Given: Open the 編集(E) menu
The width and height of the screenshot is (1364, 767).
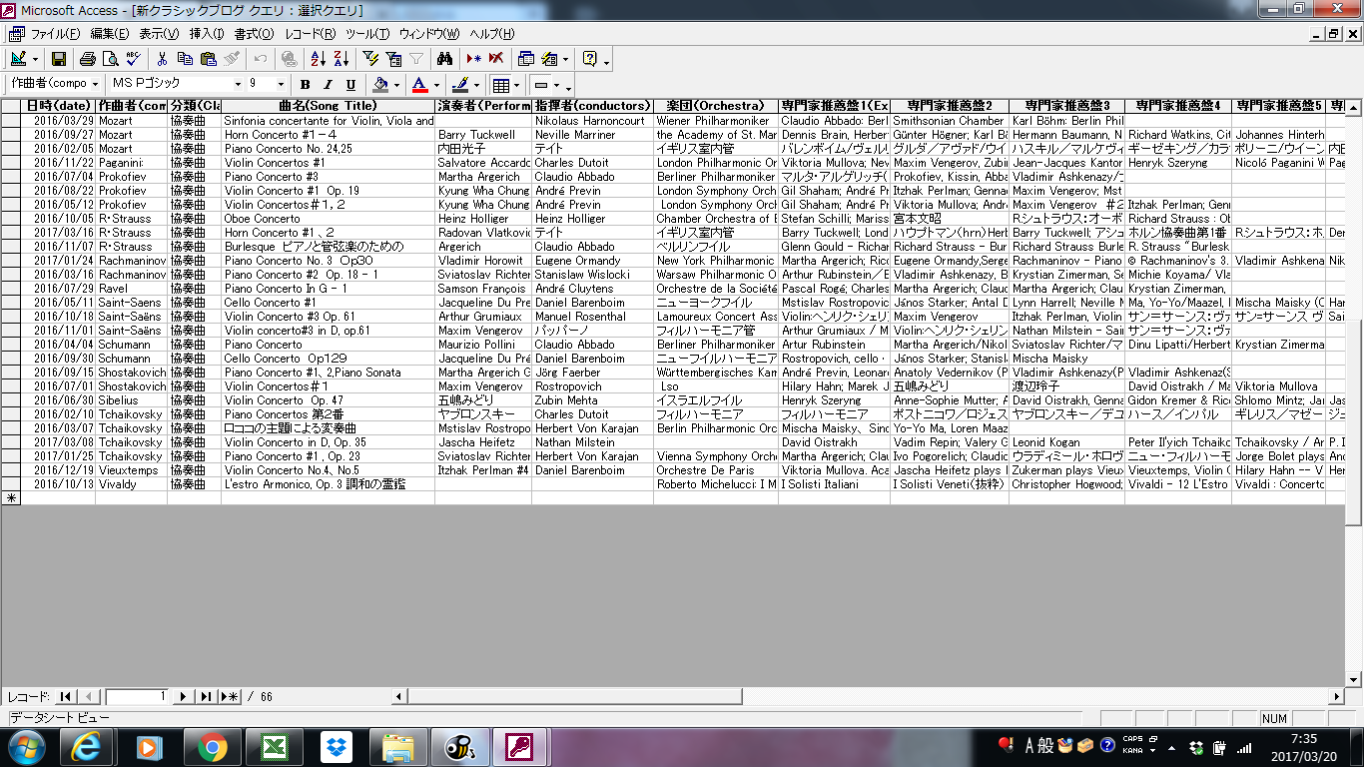Looking at the screenshot, I should [x=109, y=34].
